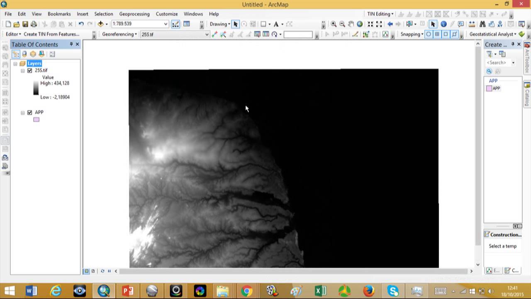This screenshot has height=299, width=531.
Task: Select the Zoom Out tool
Action: [x=342, y=24]
